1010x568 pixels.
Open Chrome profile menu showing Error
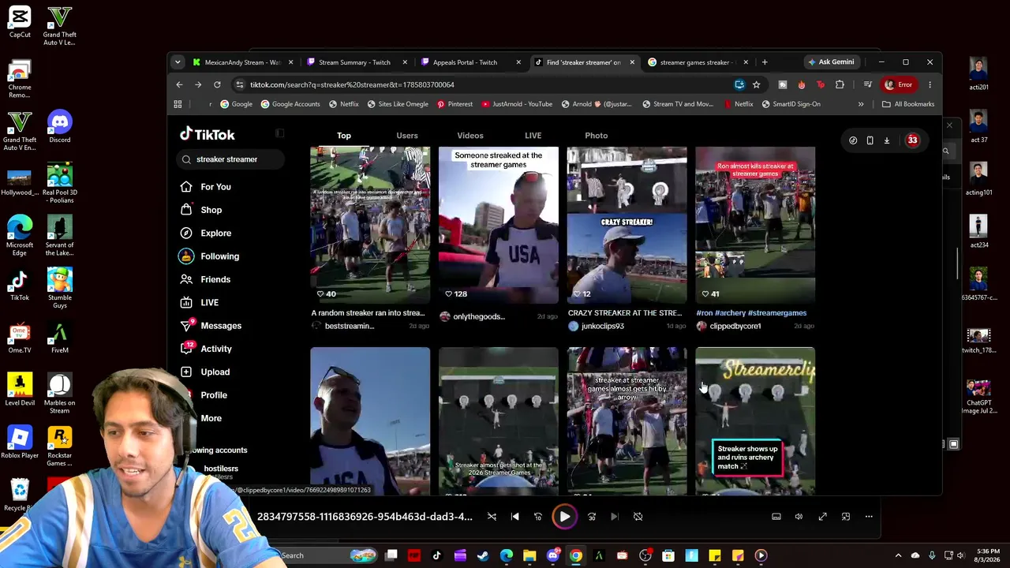coord(899,84)
